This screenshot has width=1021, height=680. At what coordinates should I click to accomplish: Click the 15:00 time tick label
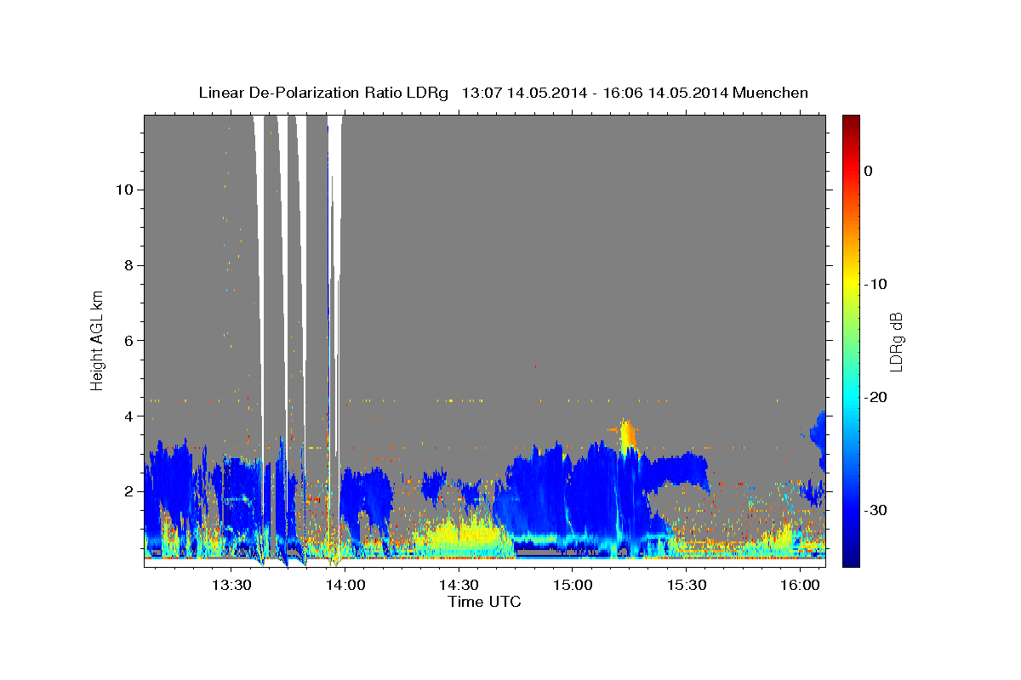pos(573,585)
